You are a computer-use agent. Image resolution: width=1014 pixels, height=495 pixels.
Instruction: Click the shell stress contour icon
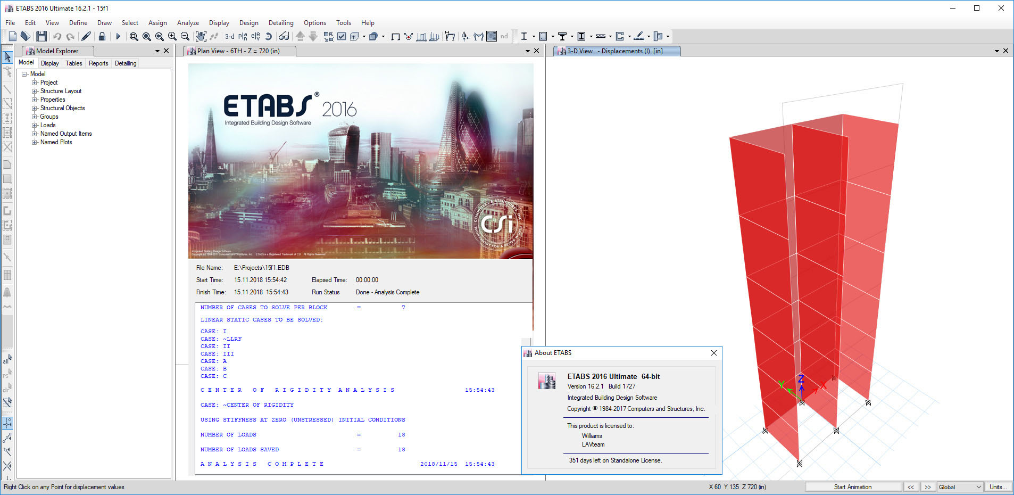click(x=492, y=36)
